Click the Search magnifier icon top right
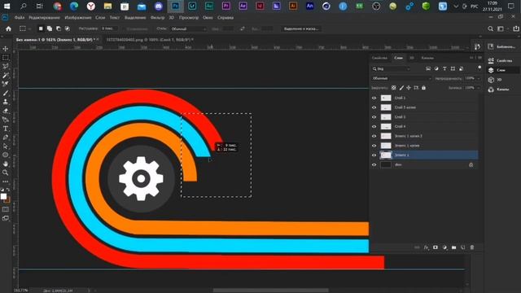The height and width of the screenshot is (293, 521). (490, 29)
